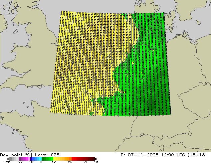Pick the cyan swatch in the legend
The height and width of the screenshot is (163, 211).
coord(40,159)
